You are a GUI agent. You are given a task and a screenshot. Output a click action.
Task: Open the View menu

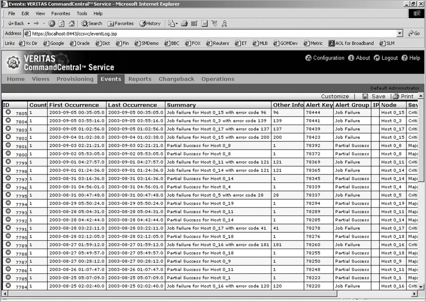pos(40,13)
